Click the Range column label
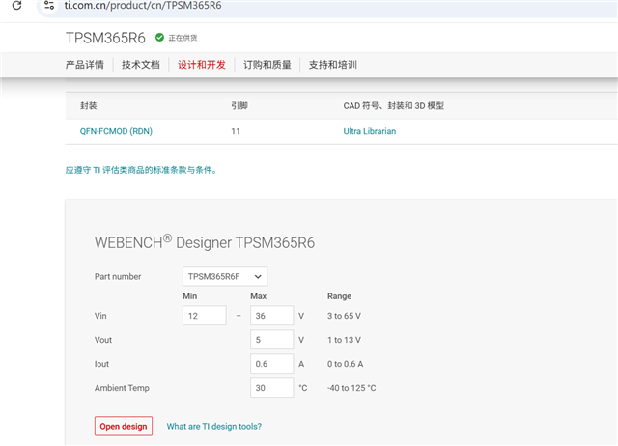Viewport: 618px width, 446px height. pyautogui.click(x=339, y=296)
